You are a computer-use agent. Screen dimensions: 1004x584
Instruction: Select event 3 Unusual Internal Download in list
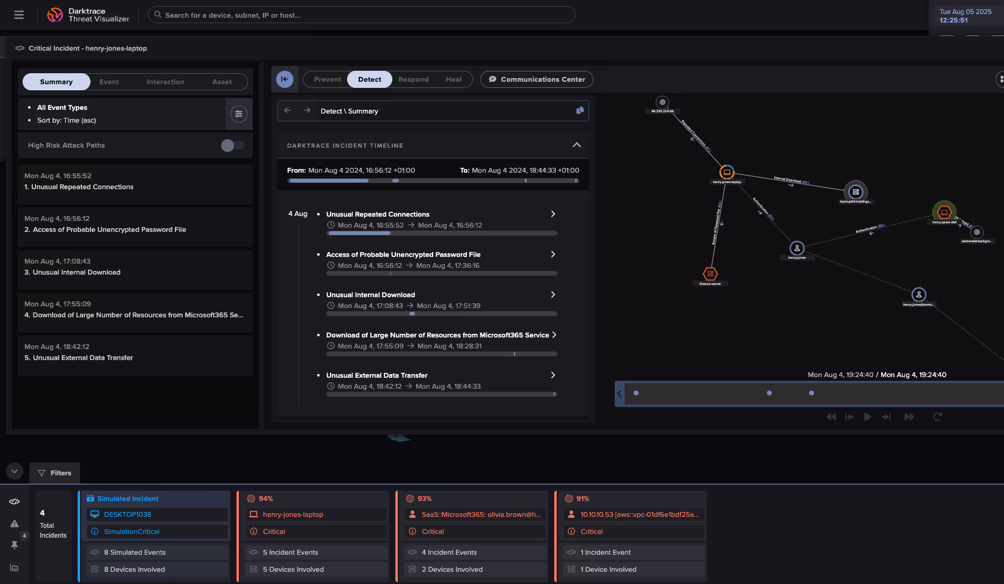coord(135,270)
